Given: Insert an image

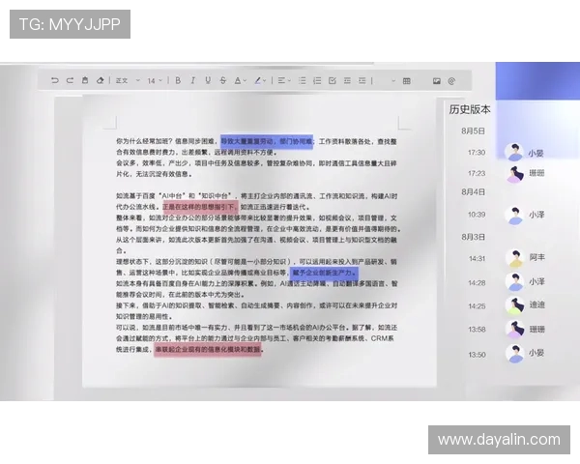Looking at the screenshot, I should pyautogui.click(x=437, y=81).
